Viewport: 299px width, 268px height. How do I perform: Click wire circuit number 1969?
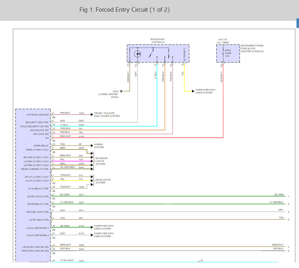coord(82,187)
